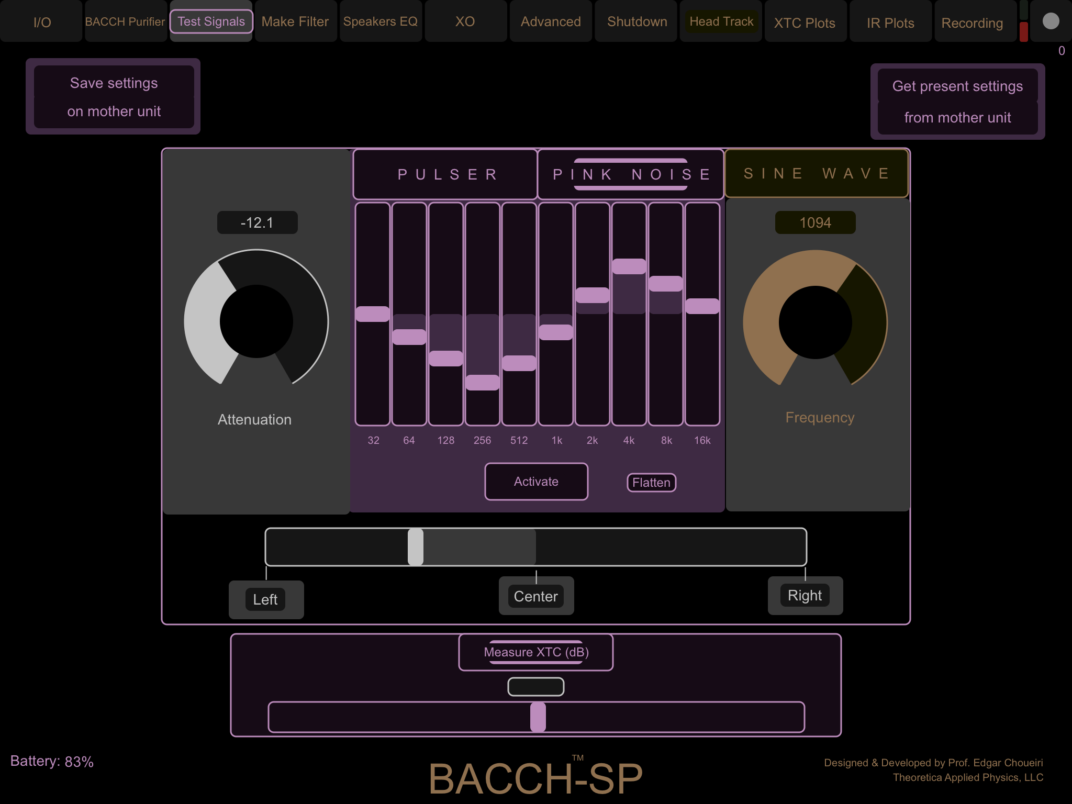Open the I/O tab
1072x804 pixels.
coord(42,22)
